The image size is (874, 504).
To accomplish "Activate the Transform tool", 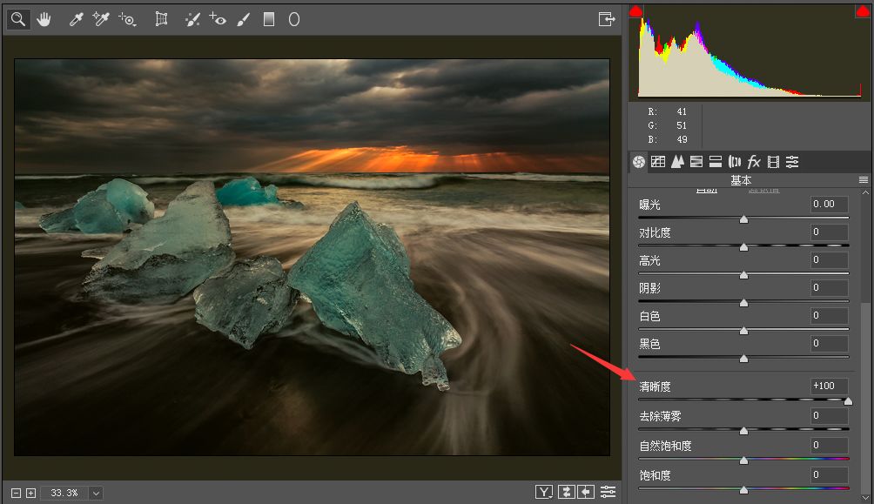I will [x=161, y=19].
